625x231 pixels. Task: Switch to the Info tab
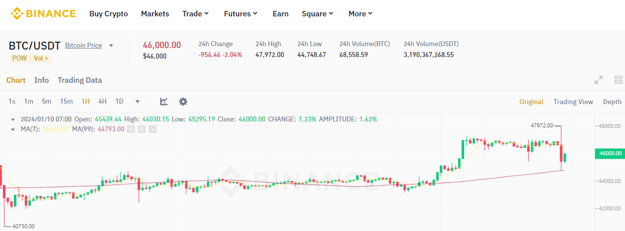coord(42,80)
